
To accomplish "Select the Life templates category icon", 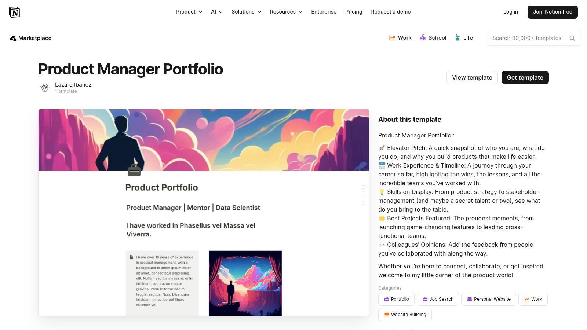I will [x=457, y=38].
